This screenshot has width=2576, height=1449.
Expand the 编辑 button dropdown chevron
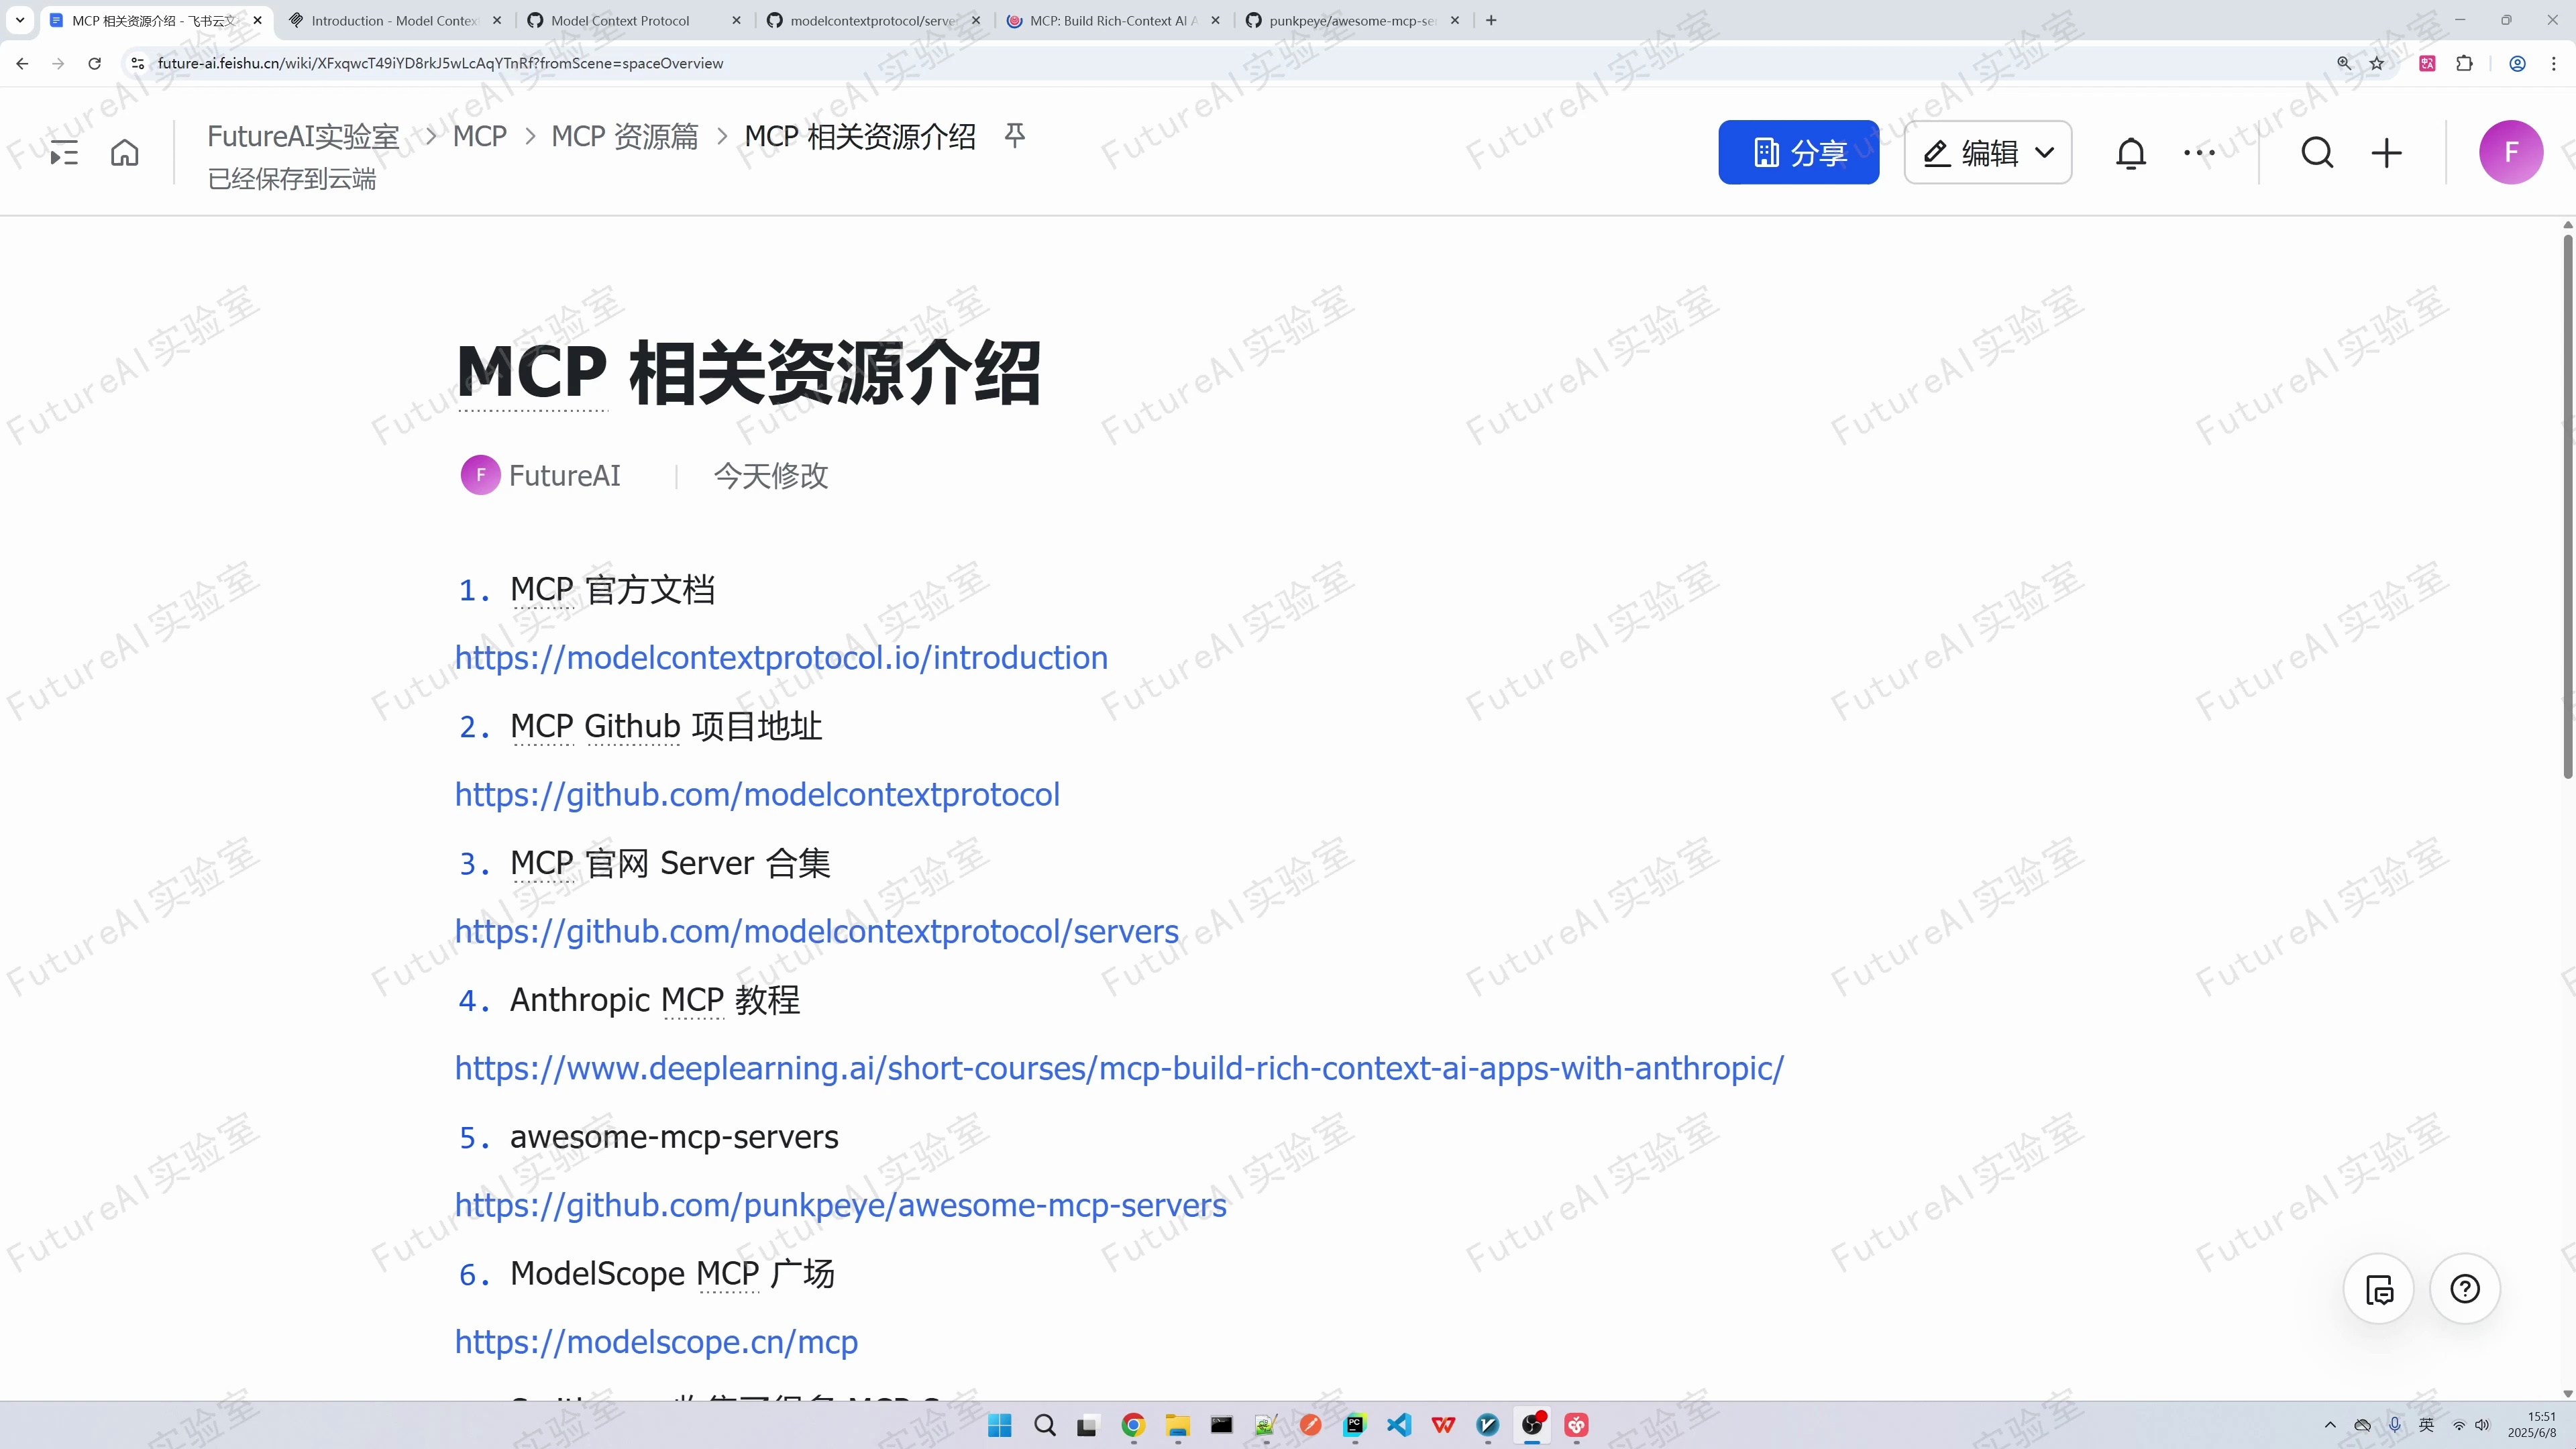pyautogui.click(x=2044, y=152)
